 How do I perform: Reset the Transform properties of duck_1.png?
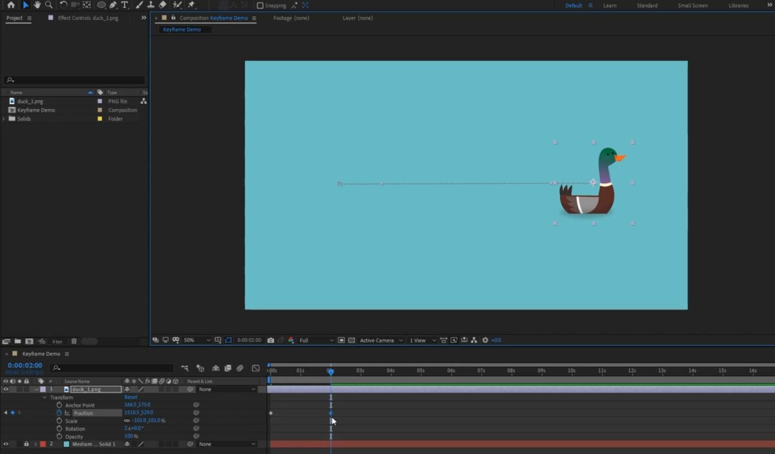click(130, 397)
